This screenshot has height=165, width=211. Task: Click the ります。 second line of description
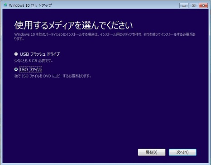pyautogui.click(x=19, y=39)
